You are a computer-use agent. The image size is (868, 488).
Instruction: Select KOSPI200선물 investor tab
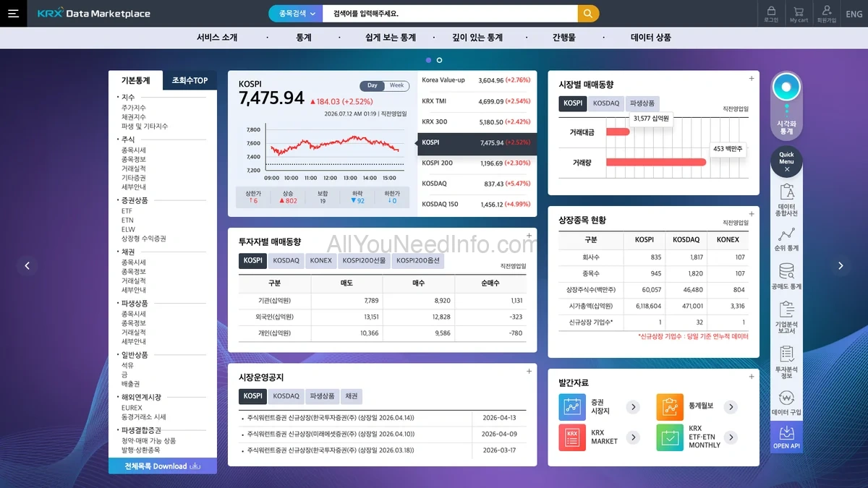click(x=364, y=261)
